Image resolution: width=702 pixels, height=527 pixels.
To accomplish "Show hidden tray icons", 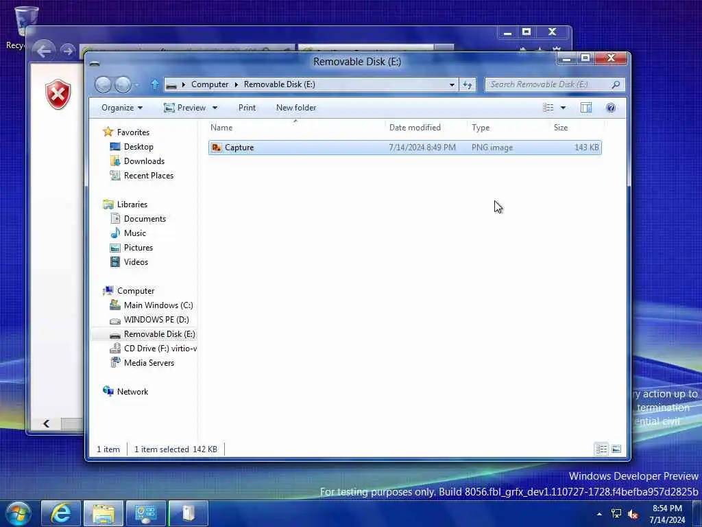I will (x=599, y=514).
